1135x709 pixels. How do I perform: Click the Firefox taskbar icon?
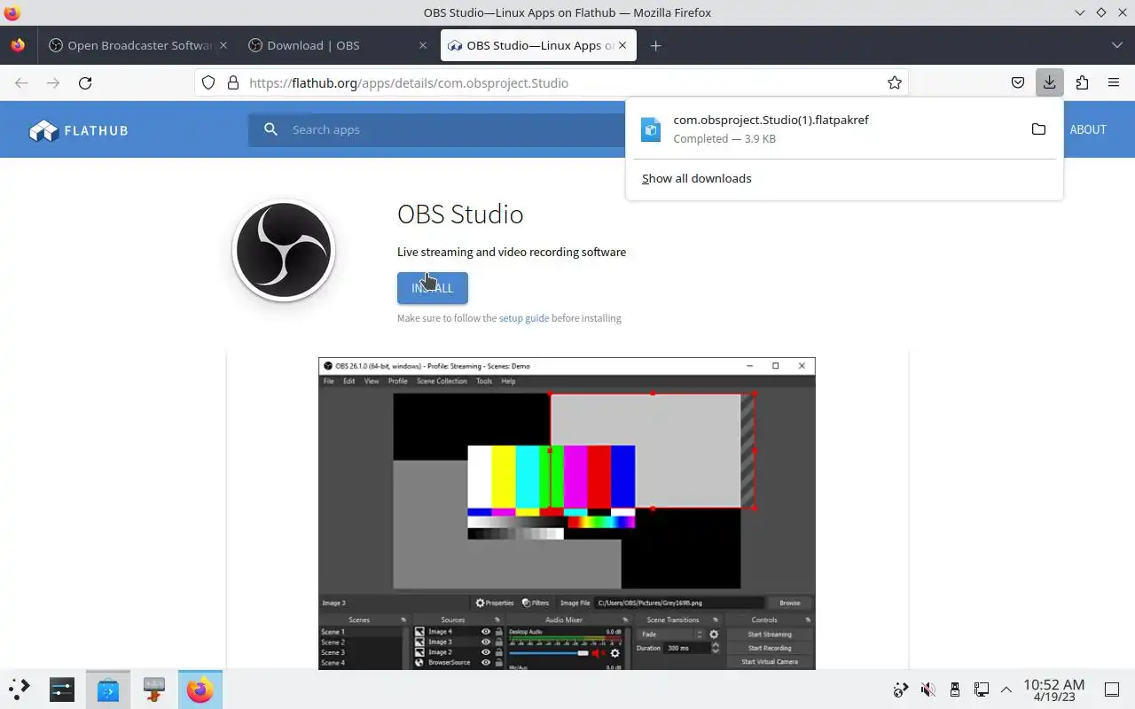tap(200, 689)
